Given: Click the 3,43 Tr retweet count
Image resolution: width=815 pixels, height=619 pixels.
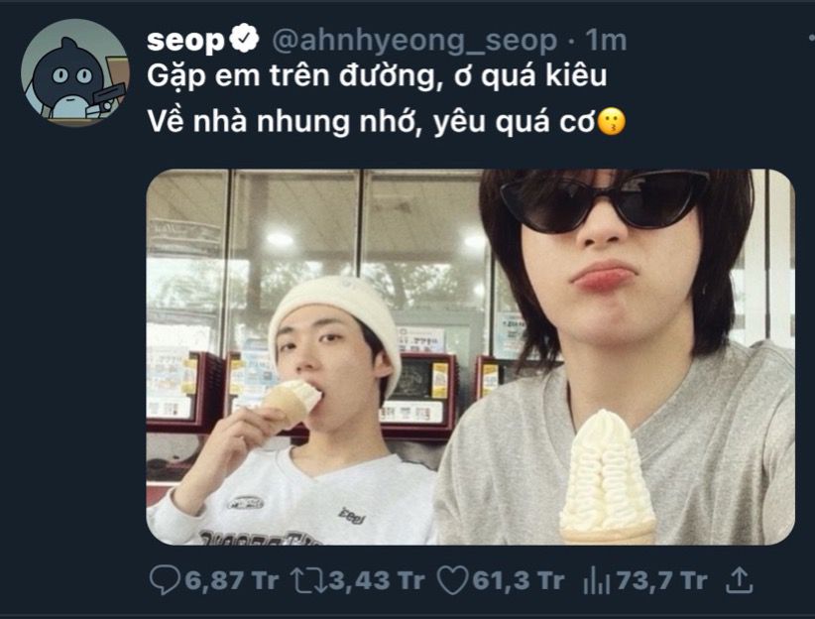Looking at the screenshot, I should pyautogui.click(x=377, y=580).
